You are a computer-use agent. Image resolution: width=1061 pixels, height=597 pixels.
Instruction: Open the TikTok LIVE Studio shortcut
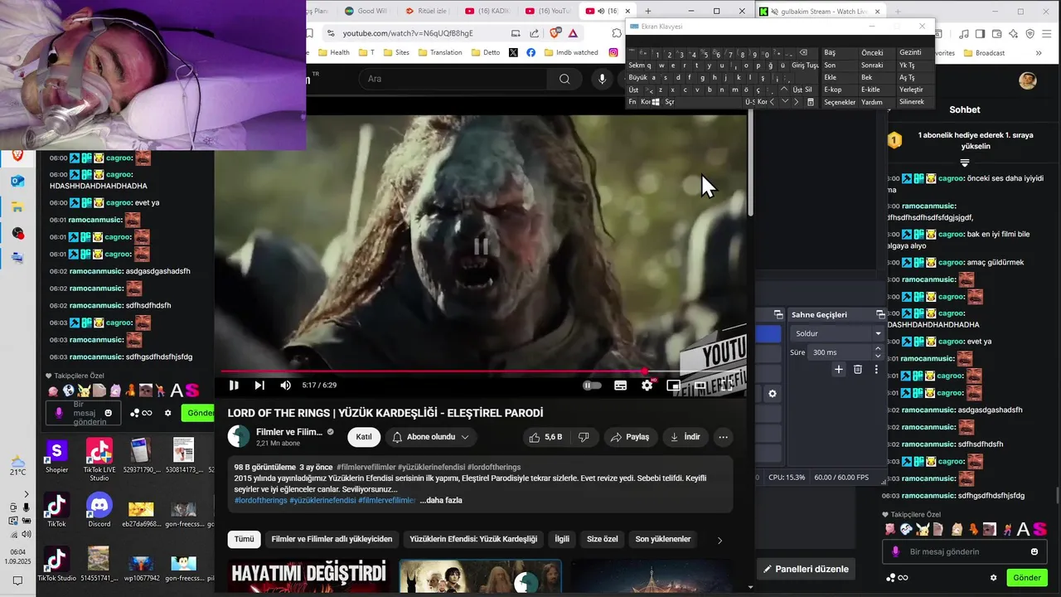[99, 460]
